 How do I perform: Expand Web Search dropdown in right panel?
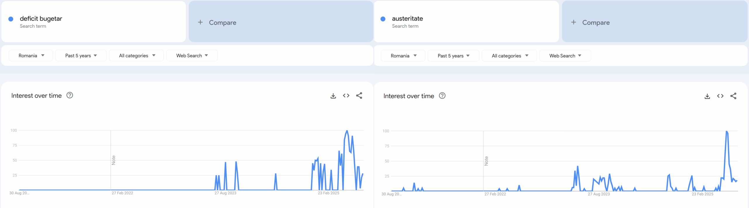pos(565,56)
